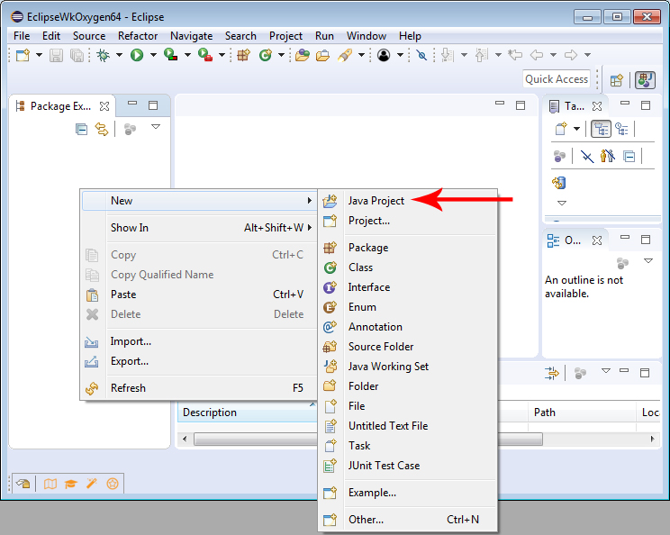Click Import... in context menu
The height and width of the screenshot is (535, 670).
tap(199, 341)
